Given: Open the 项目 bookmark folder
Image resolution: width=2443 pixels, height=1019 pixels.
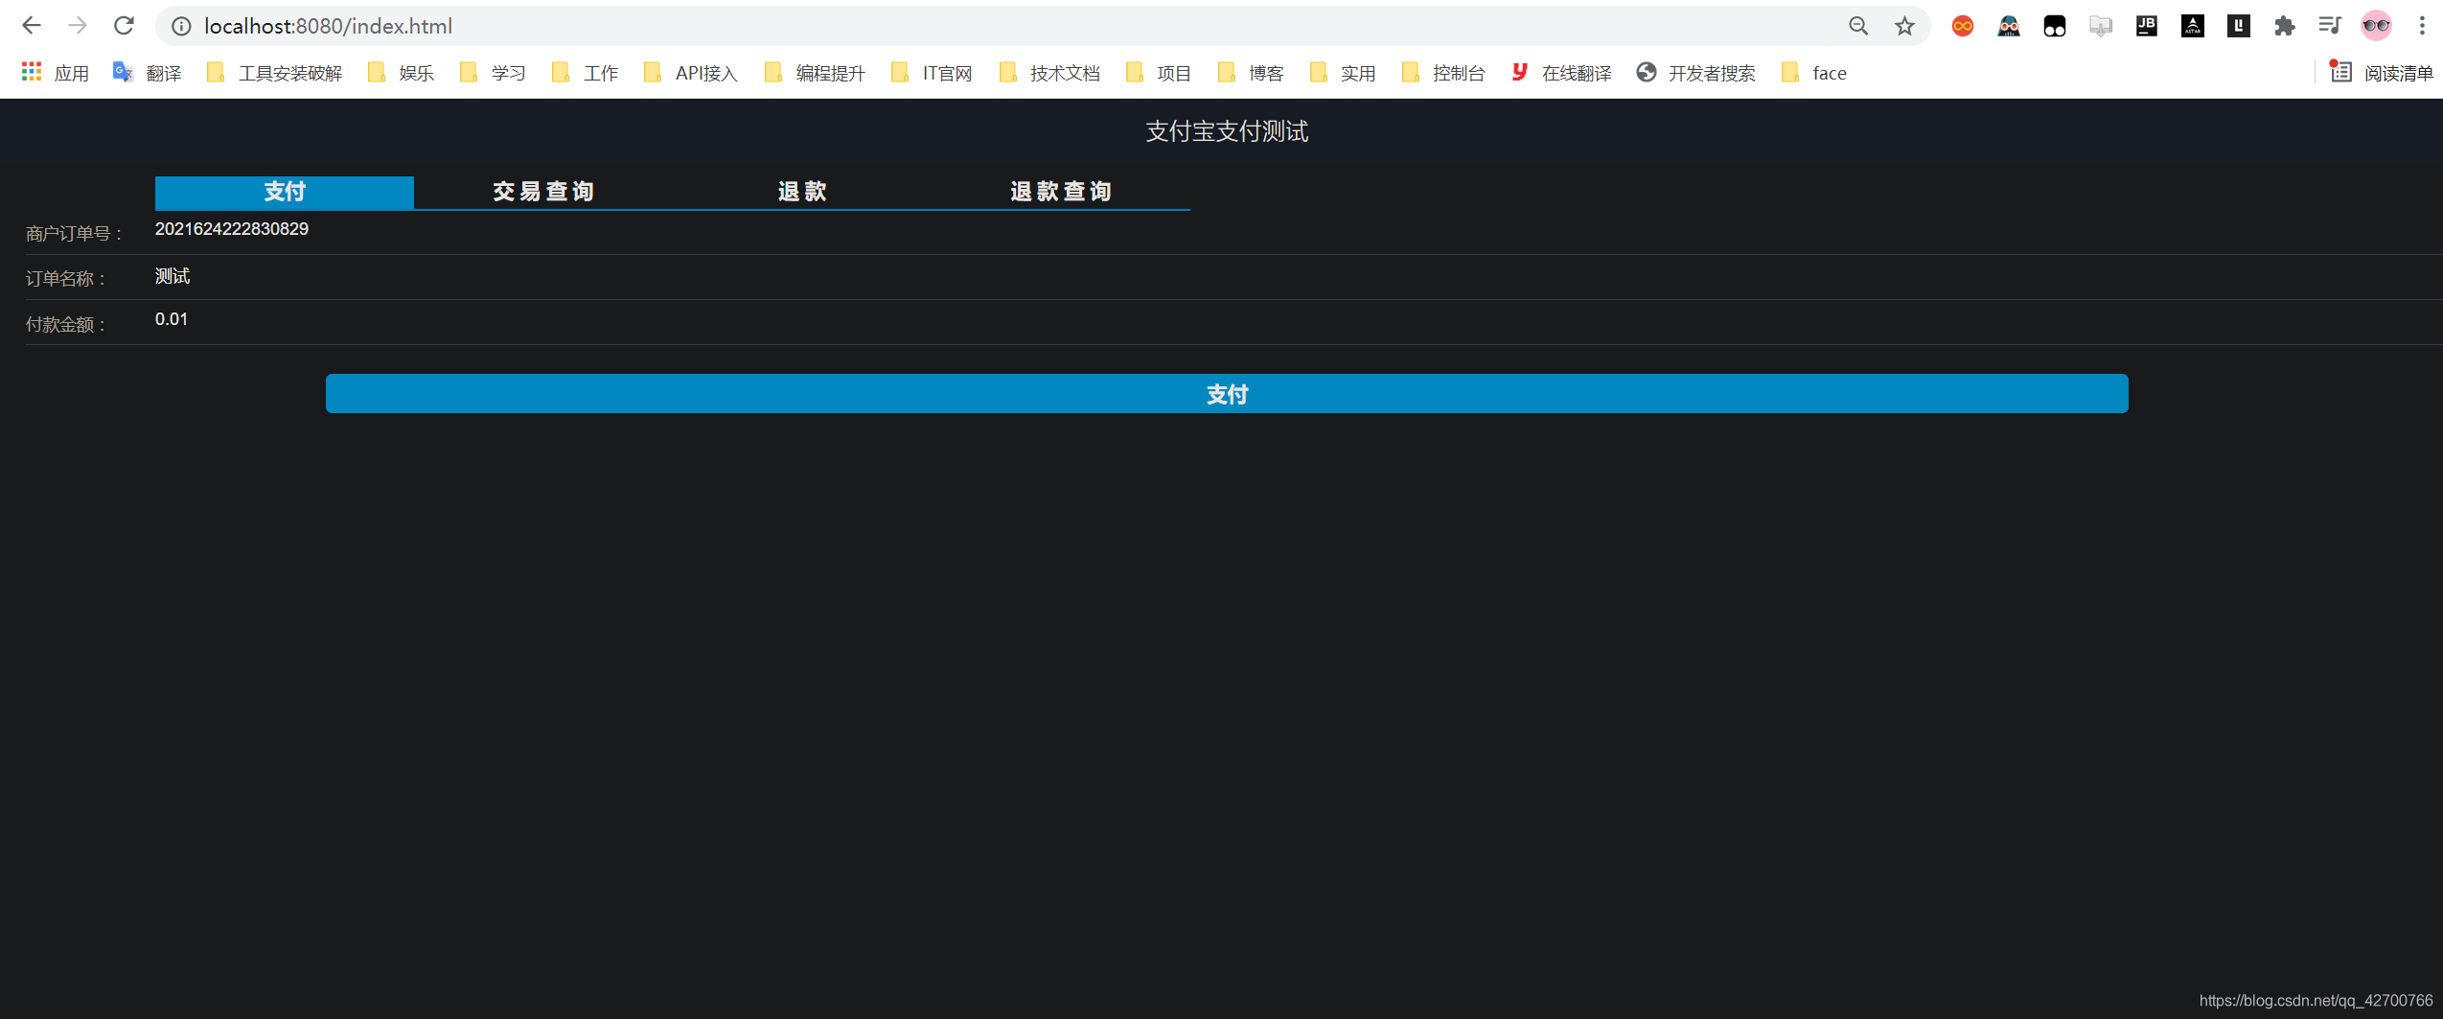Looking at the screenshot, I should coord(1158,73).
